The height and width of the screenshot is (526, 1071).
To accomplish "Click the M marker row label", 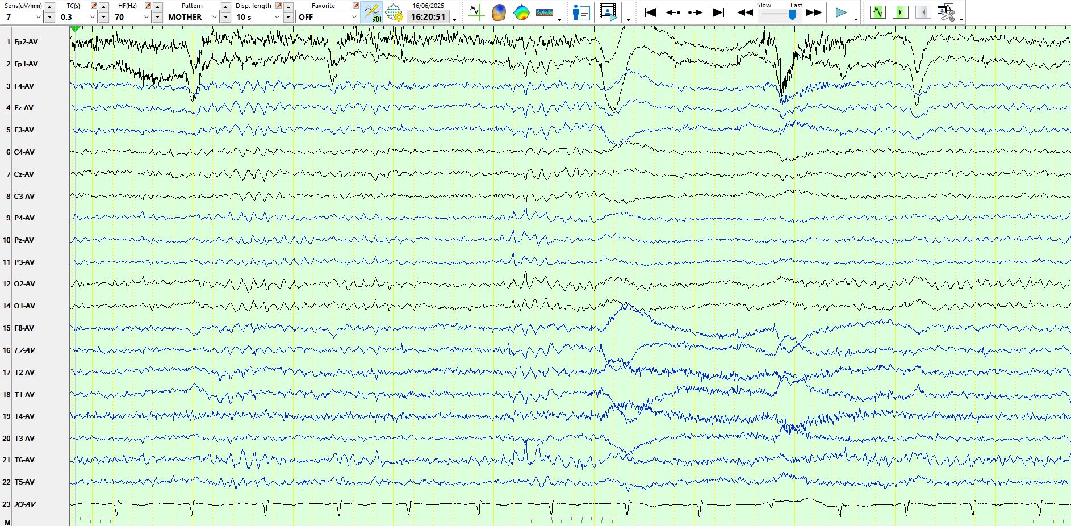I will point(7,522).
